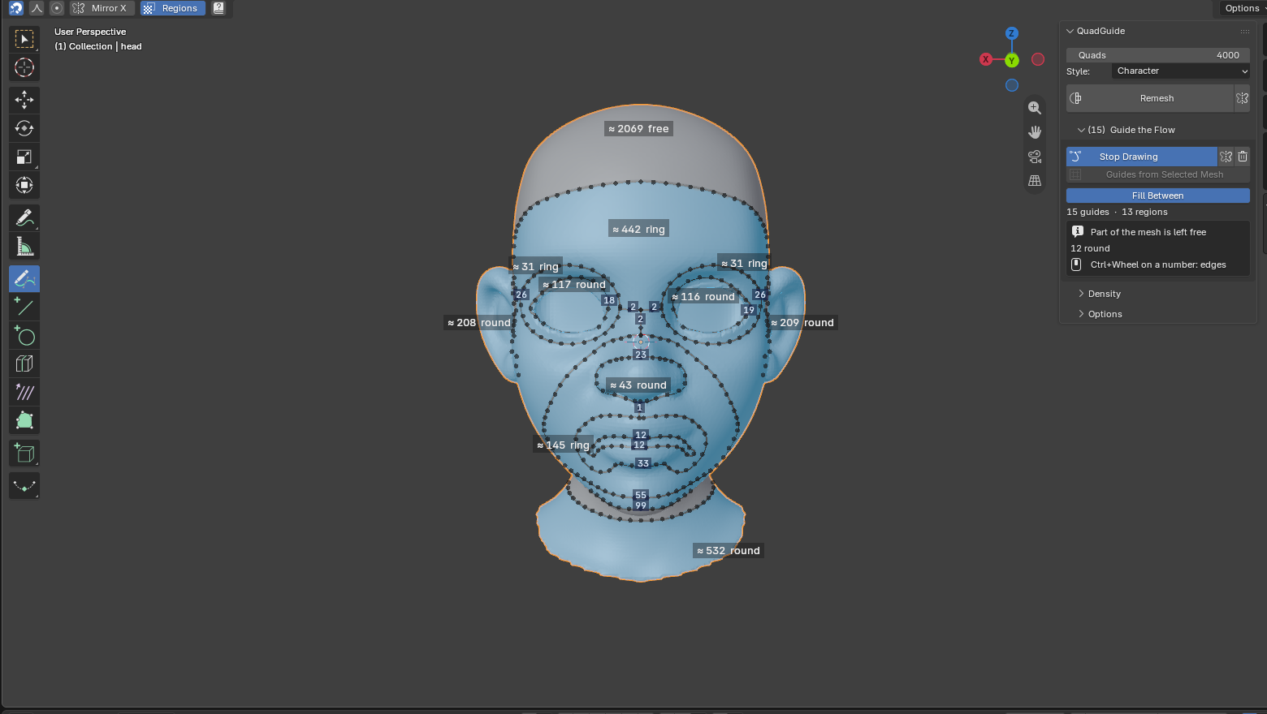
Task: Select the Measure tool
Action: [24, 246]
